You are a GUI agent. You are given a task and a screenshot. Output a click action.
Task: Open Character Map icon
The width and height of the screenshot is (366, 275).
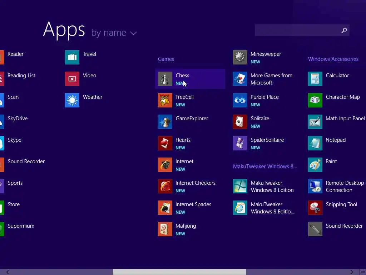315,100
